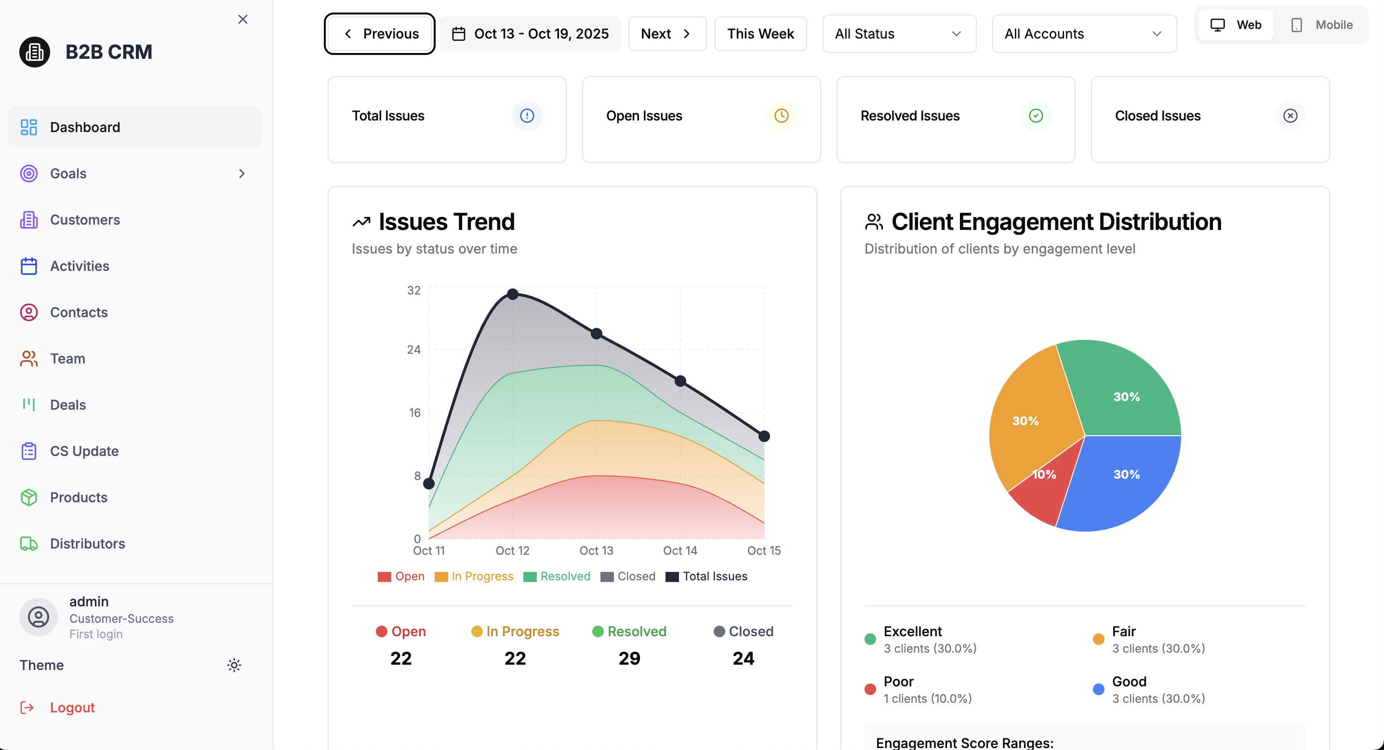The height and width of the screenshot is (750, 1384).
Task: Open the All Accounts dropdown
Action: tap(1084, 34)
